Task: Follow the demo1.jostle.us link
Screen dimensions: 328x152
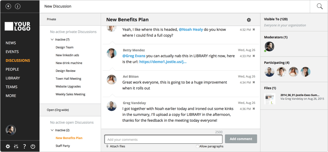Action: tap(163, 62)
